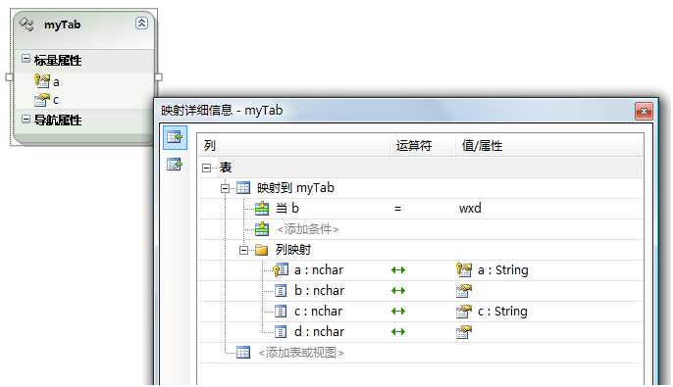Click <添加条件> to add condition
This screenshot has width=673, height=387.
pyautogui.click(x=308, y=229)
